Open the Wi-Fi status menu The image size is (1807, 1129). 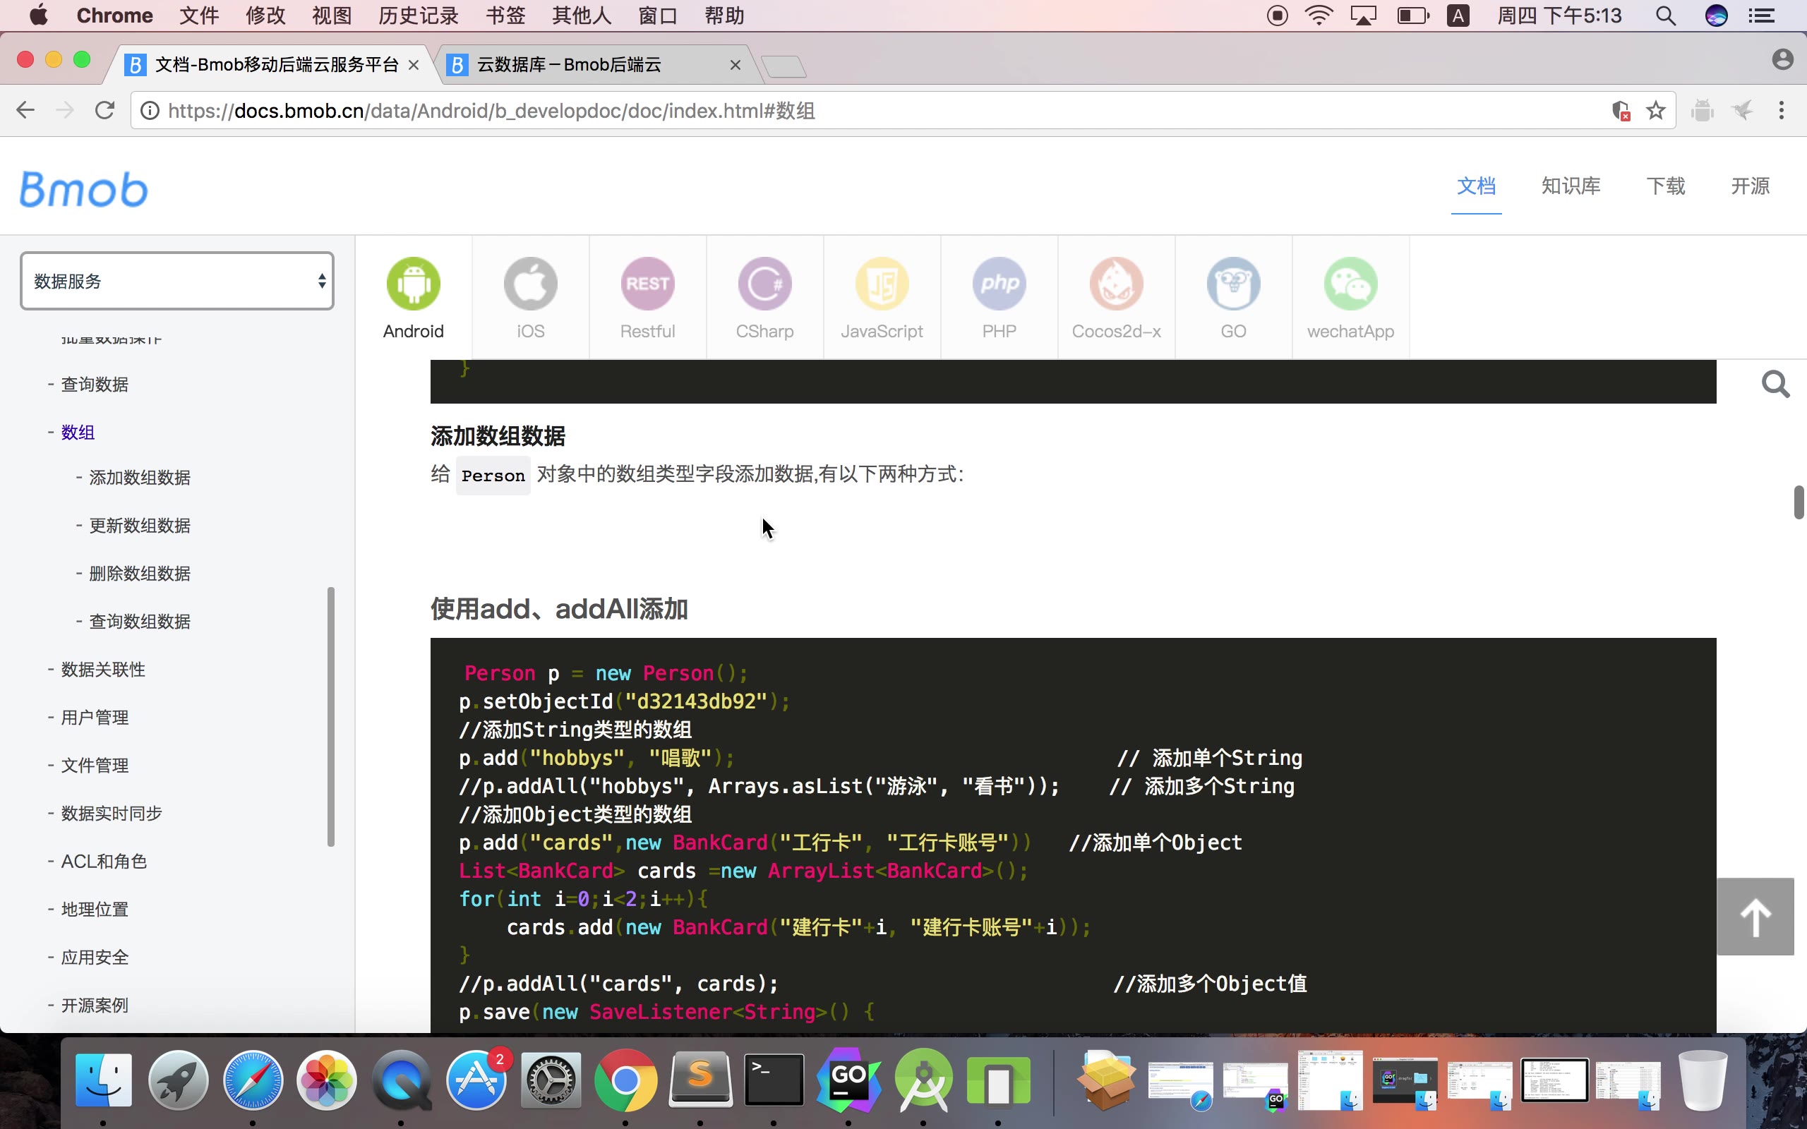click(1319, 16)
